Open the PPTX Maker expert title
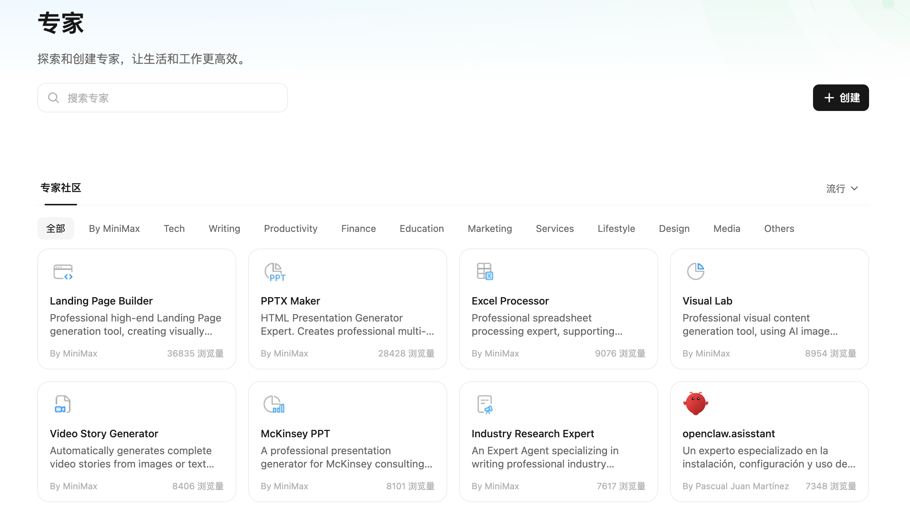 click(290, 301)
